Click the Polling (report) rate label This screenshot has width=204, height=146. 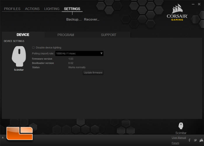[43, 54]
